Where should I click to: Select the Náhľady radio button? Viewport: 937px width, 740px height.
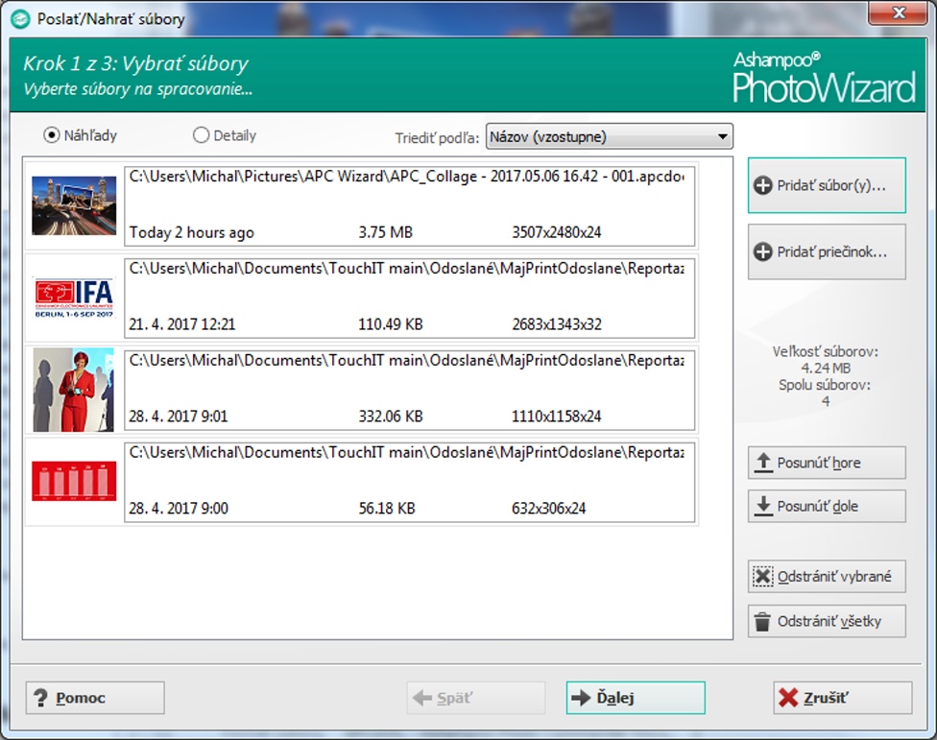pos(52,135)
